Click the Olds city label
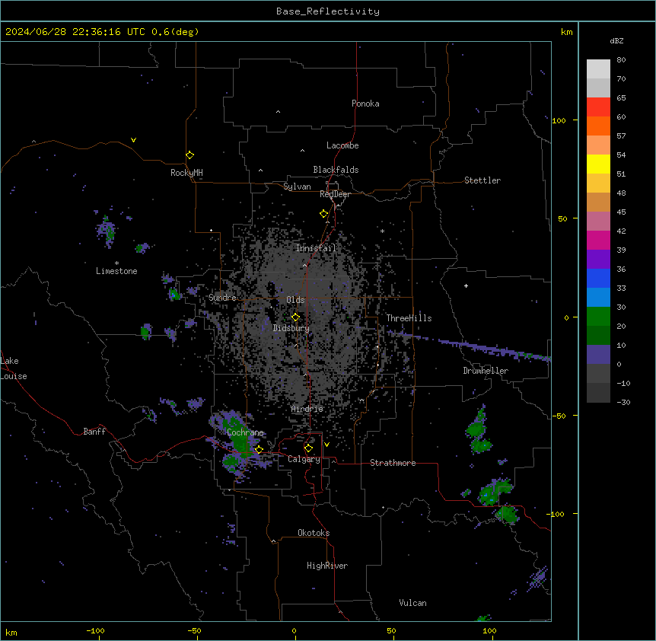Image resolution: width=656 pixels, height=641 pixels. coord(295,300)
